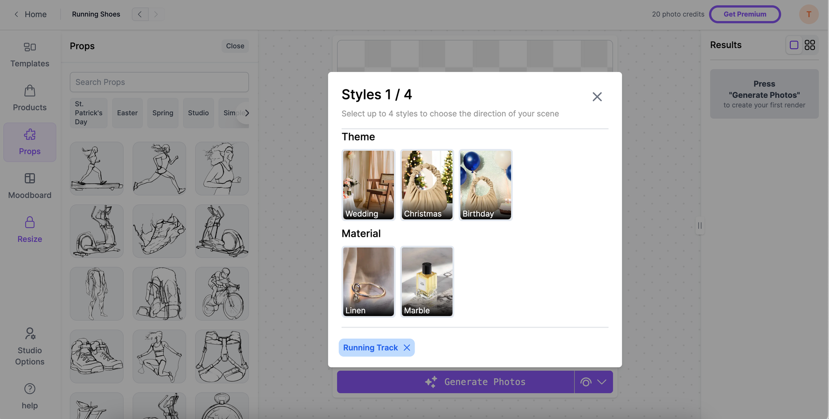The height and width of the screenshot is (419, 829).
Task: Add the hiking boots prop
Action: click(97, 356)
